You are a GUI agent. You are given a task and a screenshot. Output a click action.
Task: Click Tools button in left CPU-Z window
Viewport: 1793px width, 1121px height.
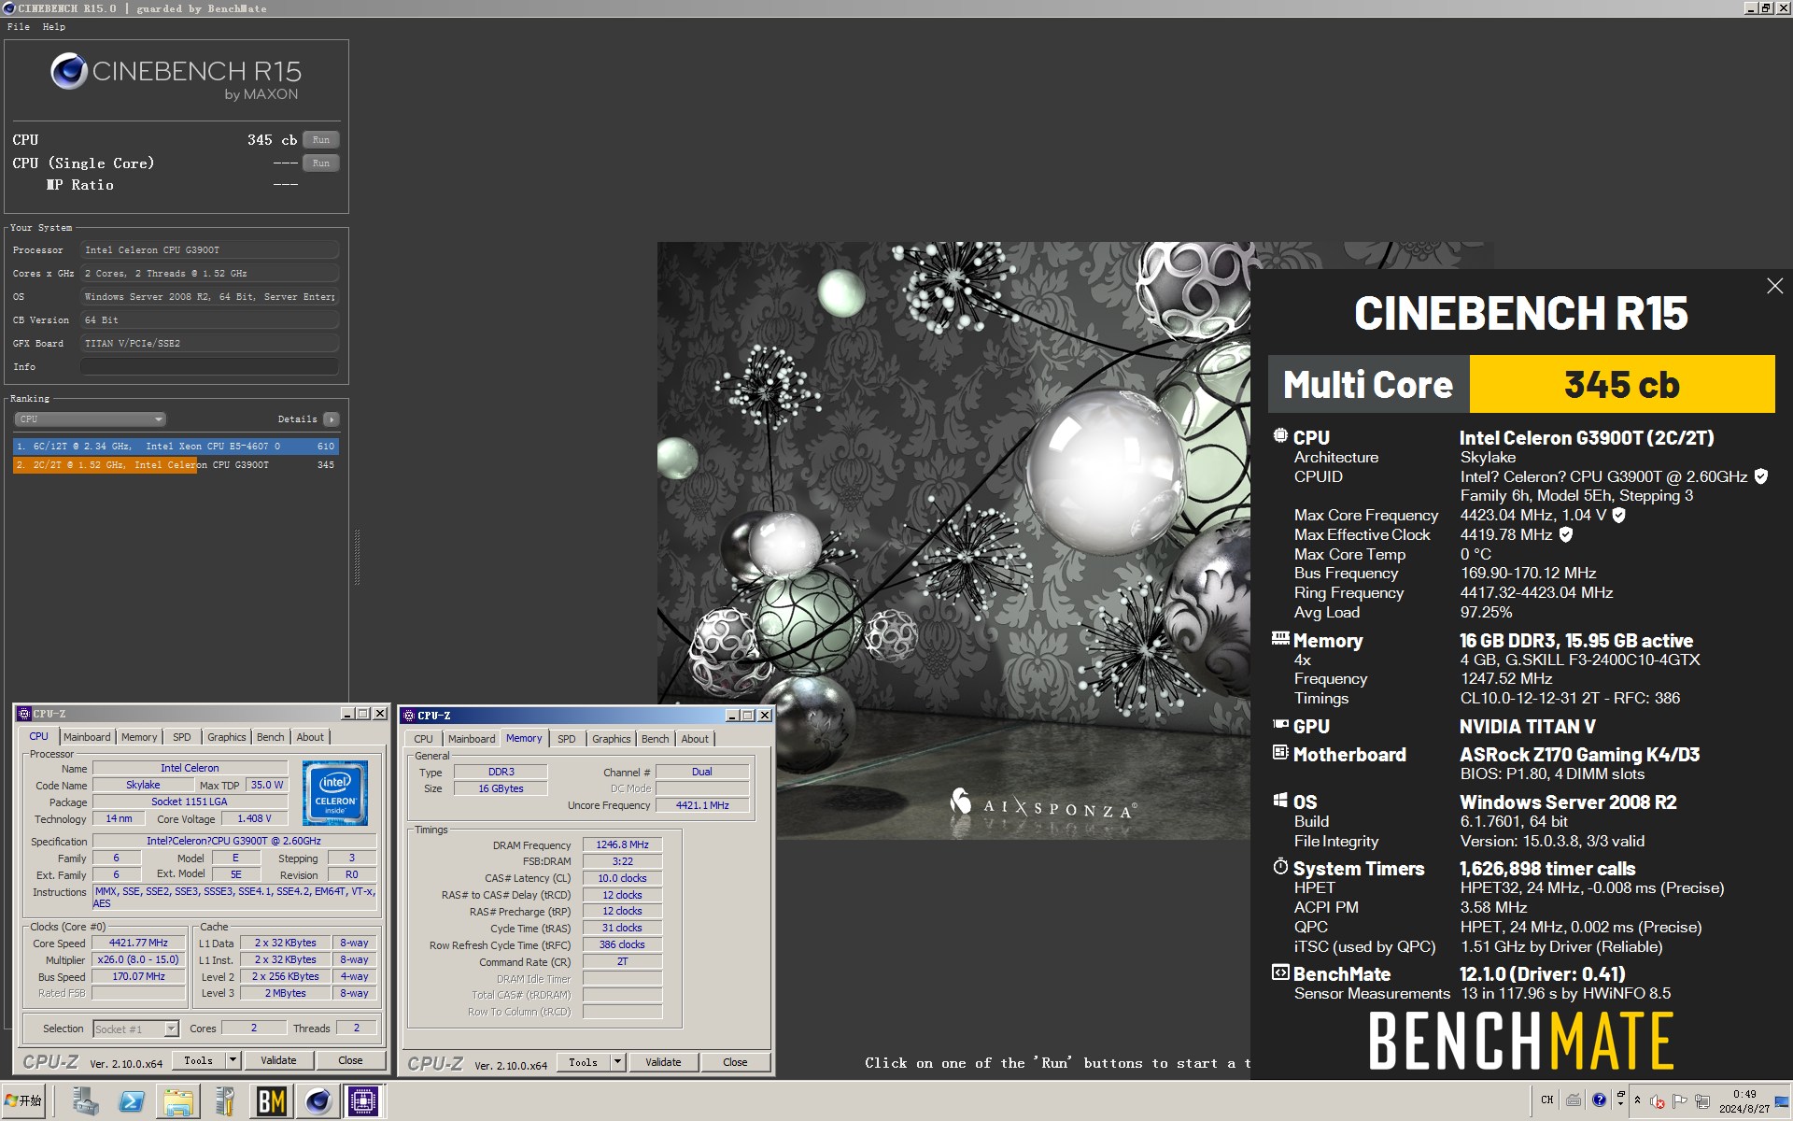[198, 1060]
